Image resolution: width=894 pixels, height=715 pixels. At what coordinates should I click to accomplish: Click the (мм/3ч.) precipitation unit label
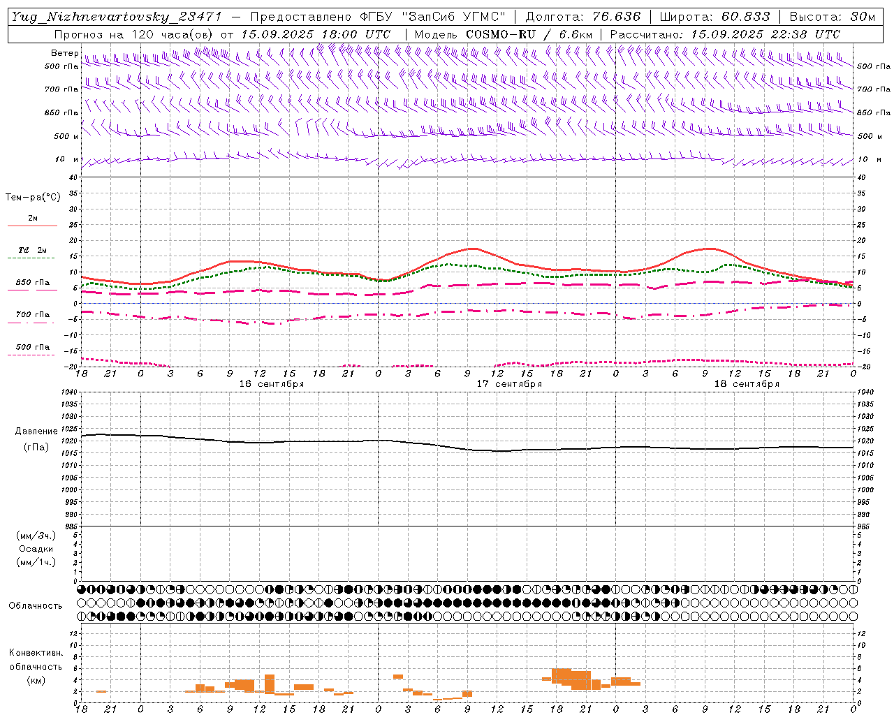tap(36, 536)
